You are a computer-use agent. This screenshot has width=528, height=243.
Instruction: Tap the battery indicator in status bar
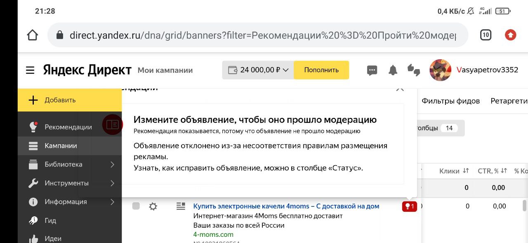point(503,11)
